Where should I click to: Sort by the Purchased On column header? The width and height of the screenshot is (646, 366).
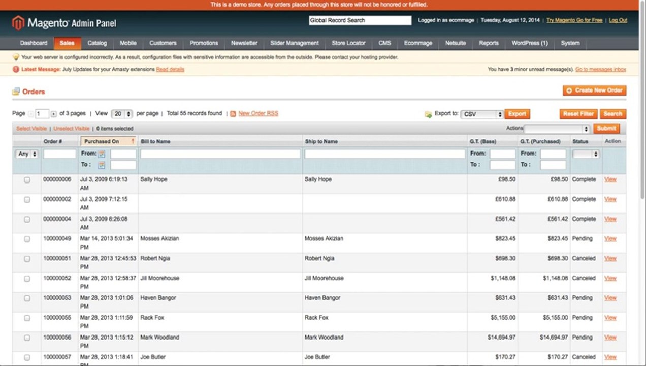(x=109, y=141)
